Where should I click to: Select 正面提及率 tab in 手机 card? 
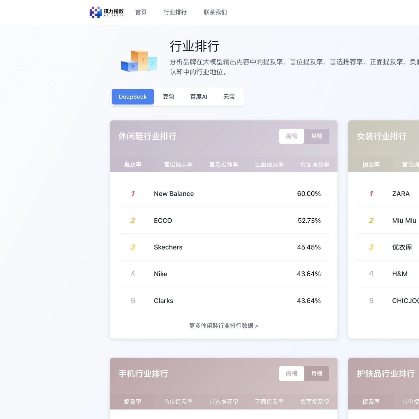(x=269, y=402)
